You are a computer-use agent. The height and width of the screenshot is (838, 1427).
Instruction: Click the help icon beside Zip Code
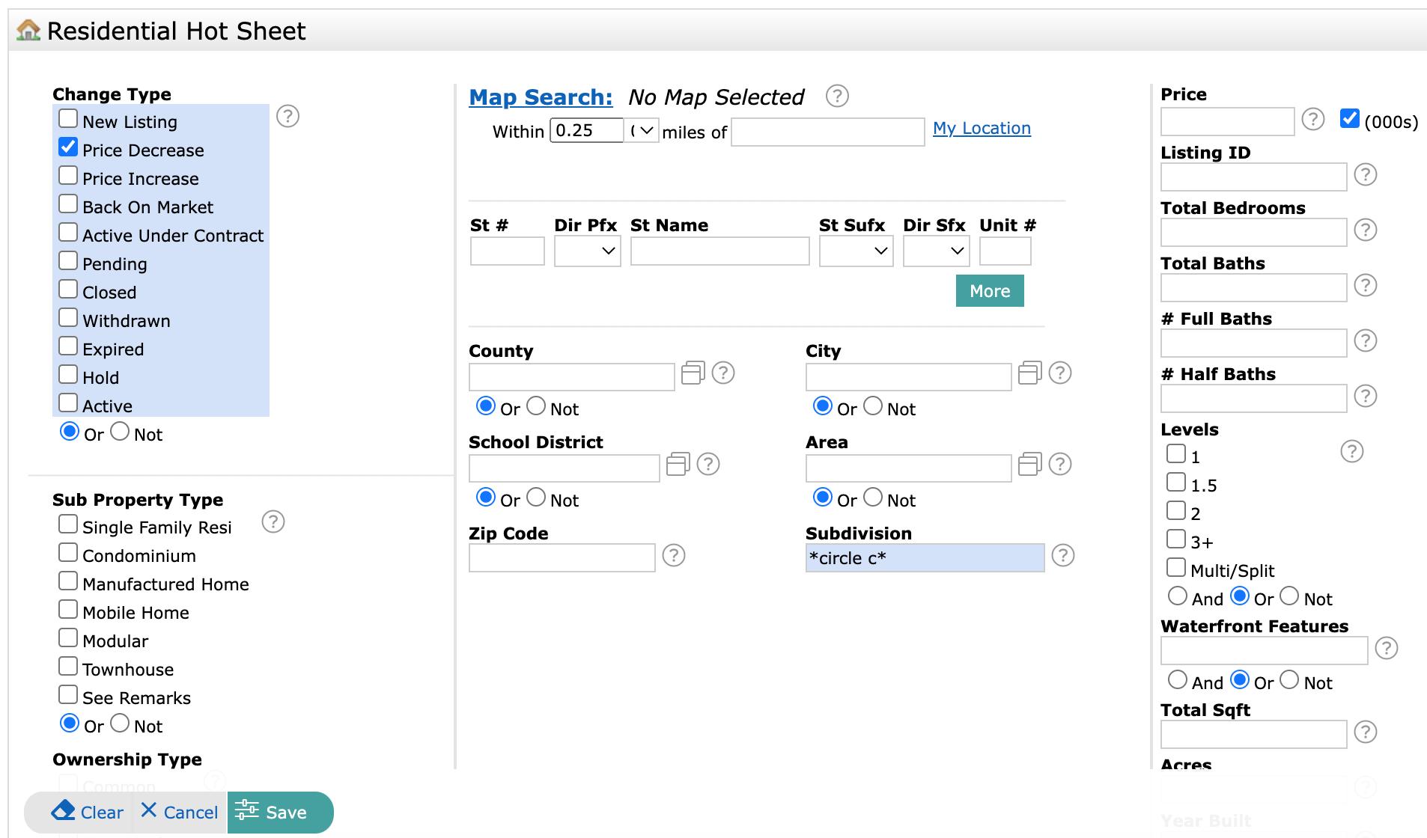673,555
